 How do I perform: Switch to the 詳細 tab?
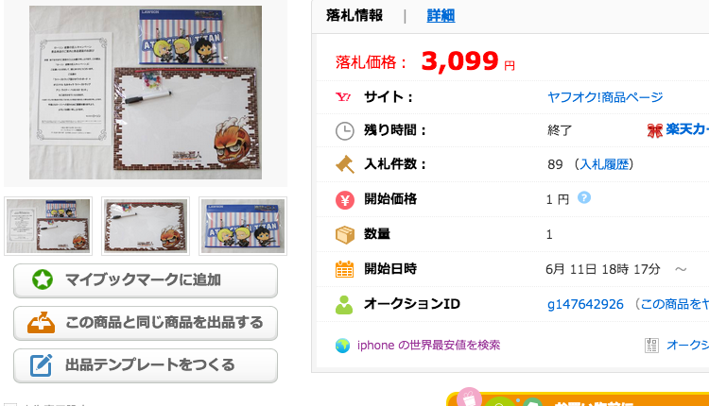tap(441, 16)
